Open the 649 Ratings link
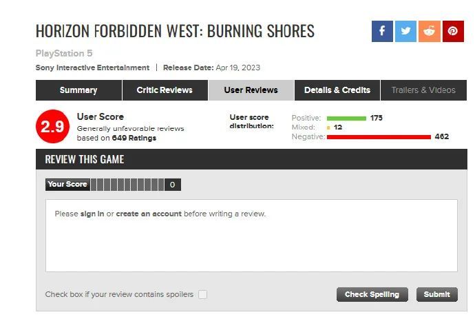The height and width of the screenshot is (319, 475). point(134,138)
